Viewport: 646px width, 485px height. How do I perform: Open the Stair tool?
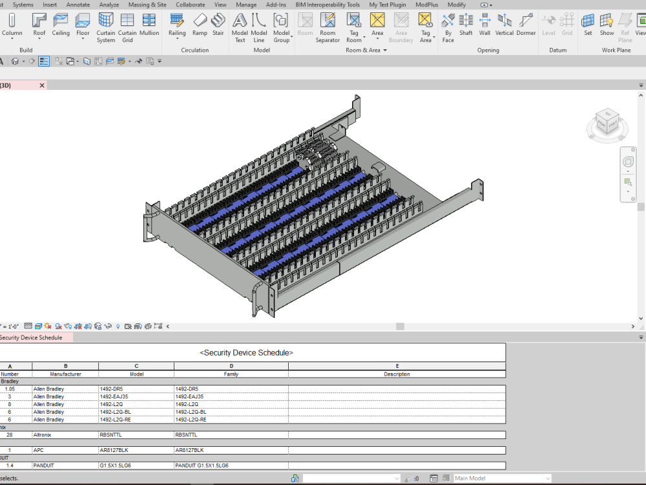click(218, 26)
